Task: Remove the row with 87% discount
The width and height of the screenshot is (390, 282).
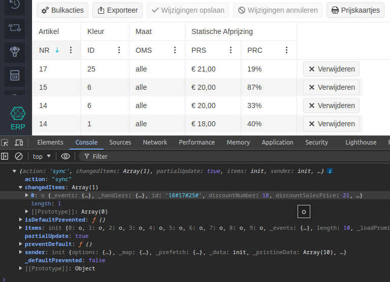Action: click(x=331, y=87)
